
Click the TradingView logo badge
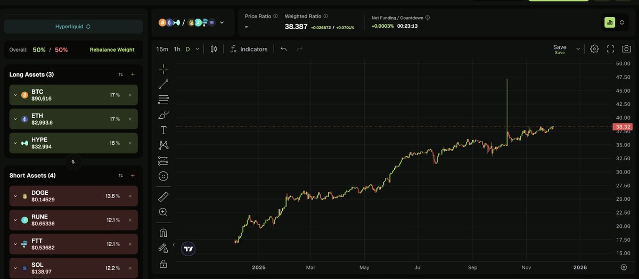pyautogui.click(x=188, y=249)
